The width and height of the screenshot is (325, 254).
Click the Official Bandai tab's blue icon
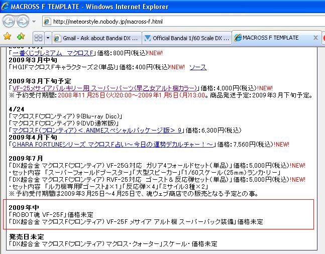[x=147, y=38]
